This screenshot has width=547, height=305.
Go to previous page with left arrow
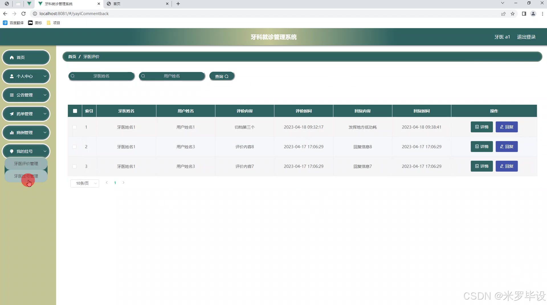point(107,183)
